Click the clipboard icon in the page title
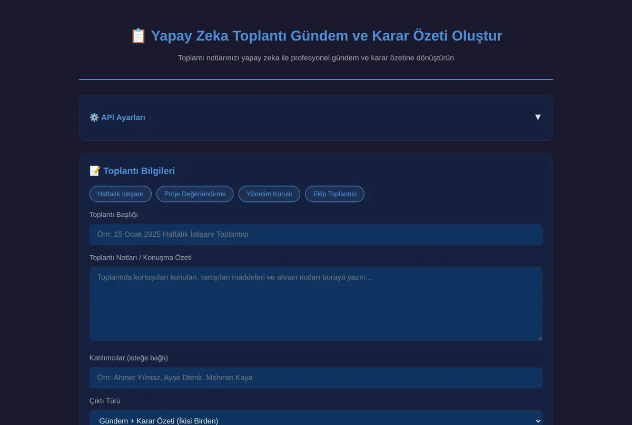This screenshot has height=425, width=632. tap(138, 36)
